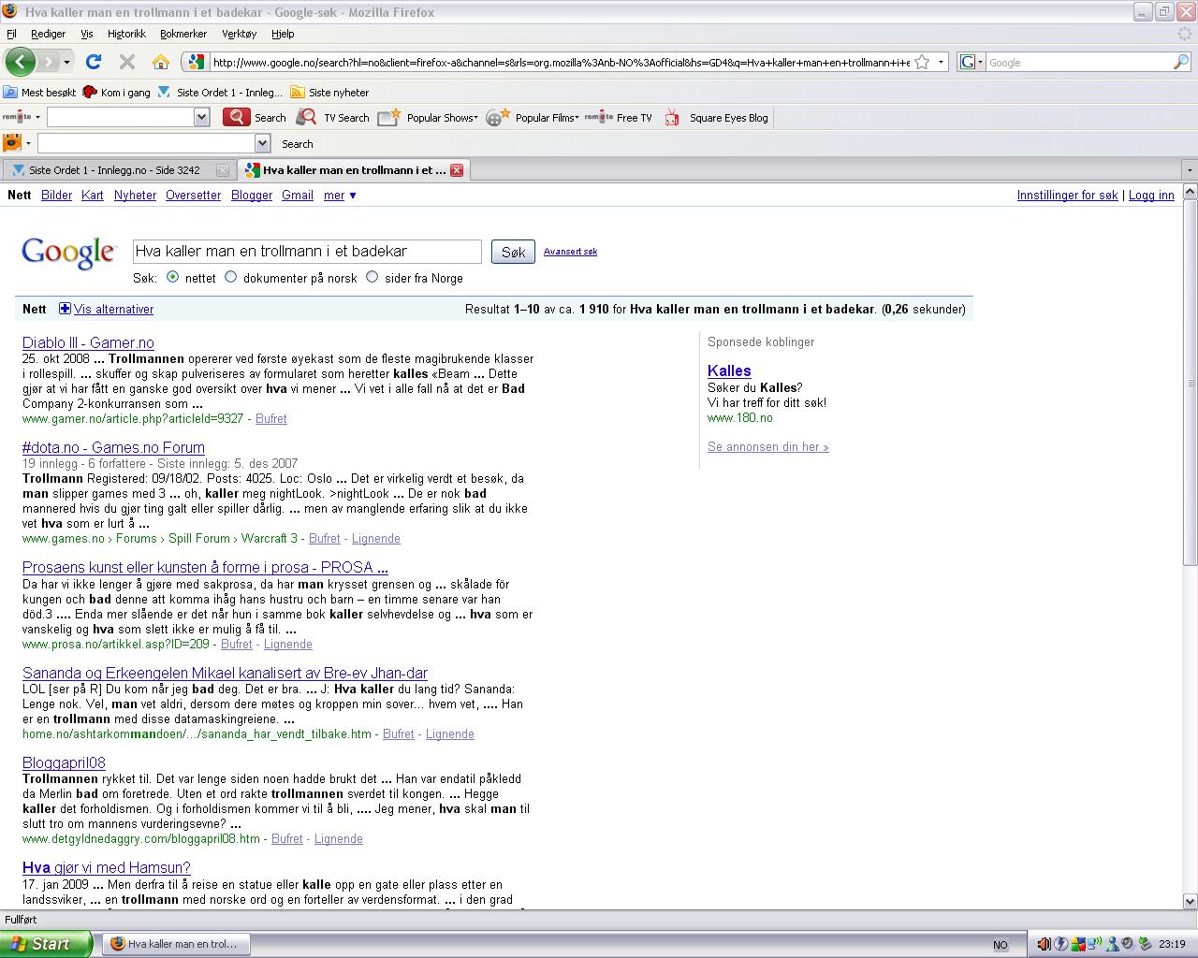Open Avansert søk link
This screenshot has width=1198, height=958.
[x=570, y=251]
